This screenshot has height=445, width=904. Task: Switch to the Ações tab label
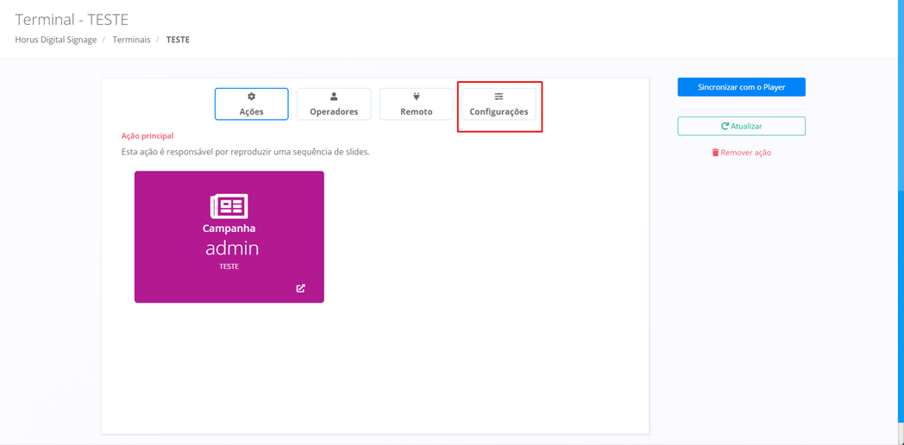(251, 112)
